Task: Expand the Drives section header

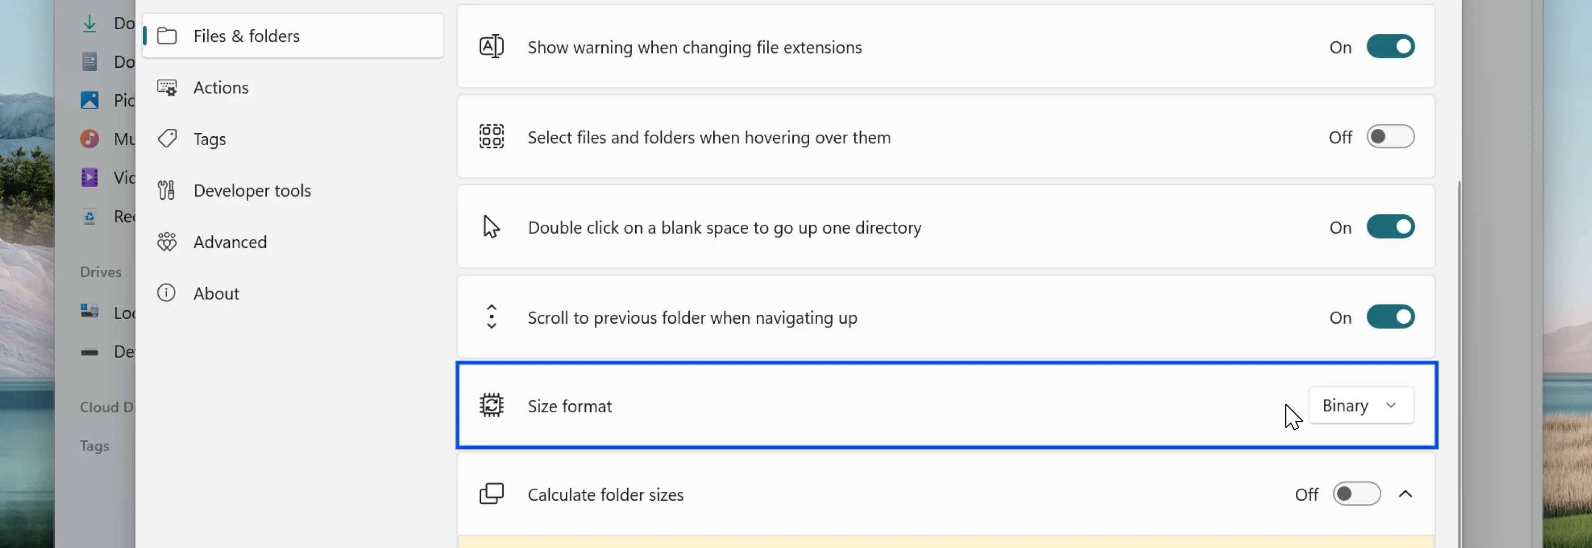Action: 100,271
